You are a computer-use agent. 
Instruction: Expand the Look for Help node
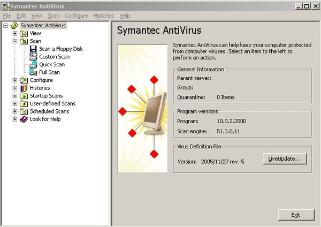coord(15,119)
